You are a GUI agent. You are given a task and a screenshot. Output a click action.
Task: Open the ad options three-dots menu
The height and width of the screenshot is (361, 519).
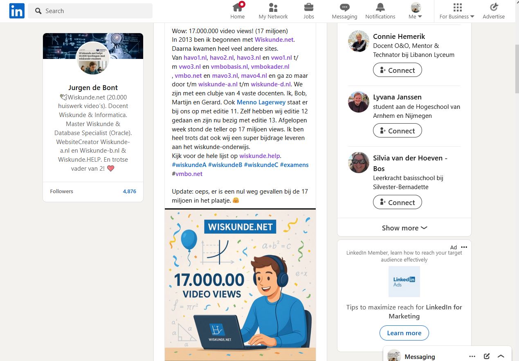click(x=464, y=247)
